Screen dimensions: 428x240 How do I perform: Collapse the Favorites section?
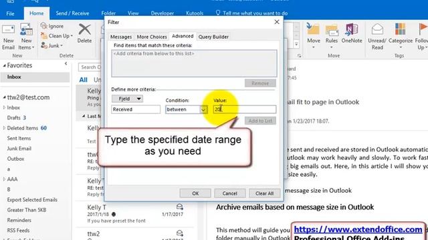(x=4, y=65)
